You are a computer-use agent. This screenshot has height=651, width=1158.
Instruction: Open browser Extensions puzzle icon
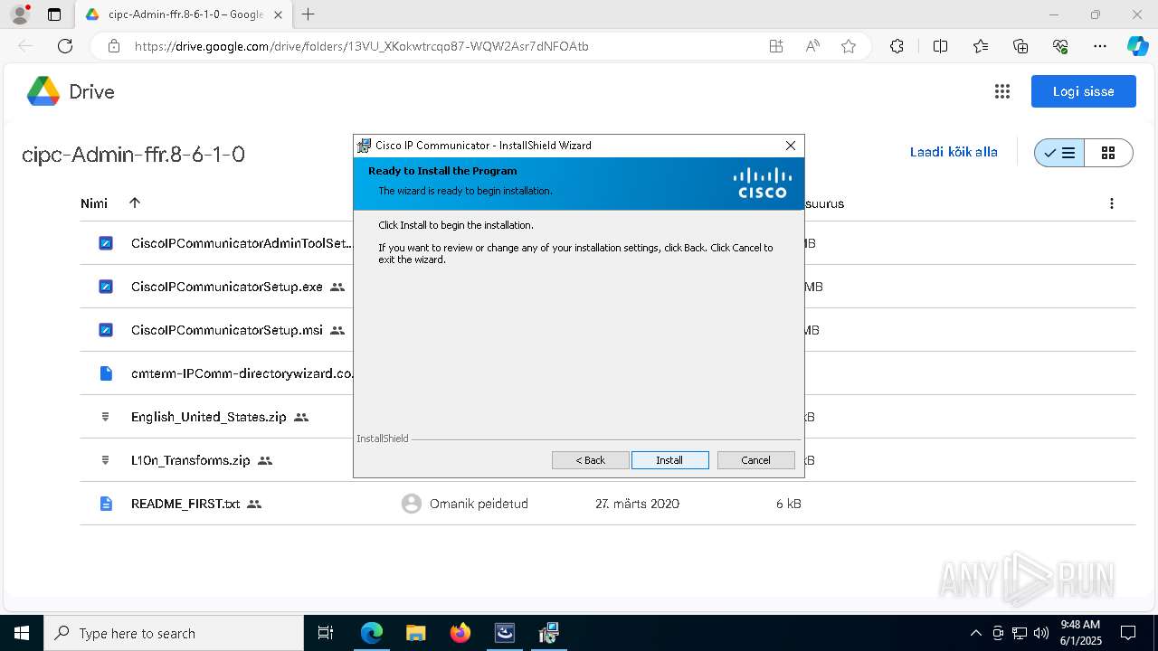pyautogui.click(x=897, y=46)
